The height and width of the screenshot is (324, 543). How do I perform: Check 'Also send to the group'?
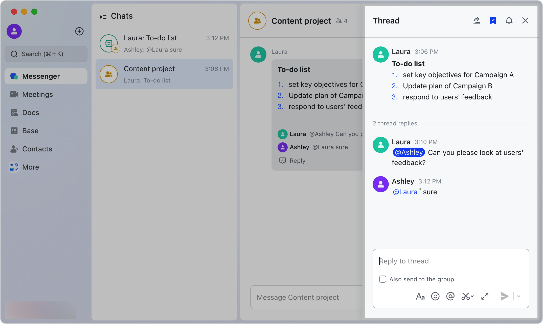pyautogui.click(x=382, y=279)
